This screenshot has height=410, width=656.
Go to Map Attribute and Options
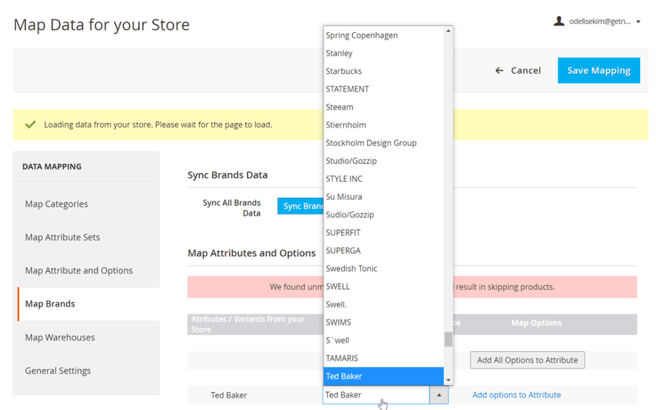click(x=79, y=271)
